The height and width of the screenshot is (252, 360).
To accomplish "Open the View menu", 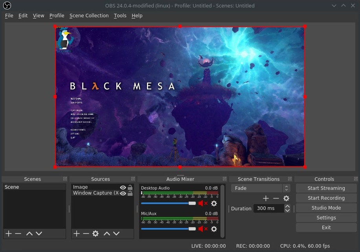I will pyautogui.click(x=39, y=16).
